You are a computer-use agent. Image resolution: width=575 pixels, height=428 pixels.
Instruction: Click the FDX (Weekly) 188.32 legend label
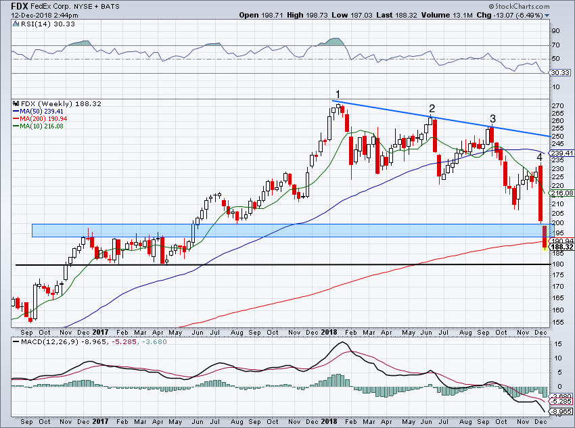[x=61, y=103]
